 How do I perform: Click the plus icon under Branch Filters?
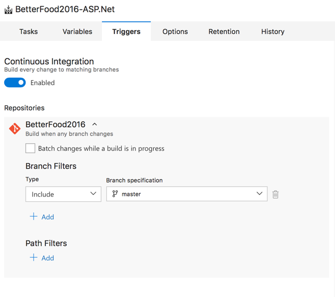click(34, 216)
